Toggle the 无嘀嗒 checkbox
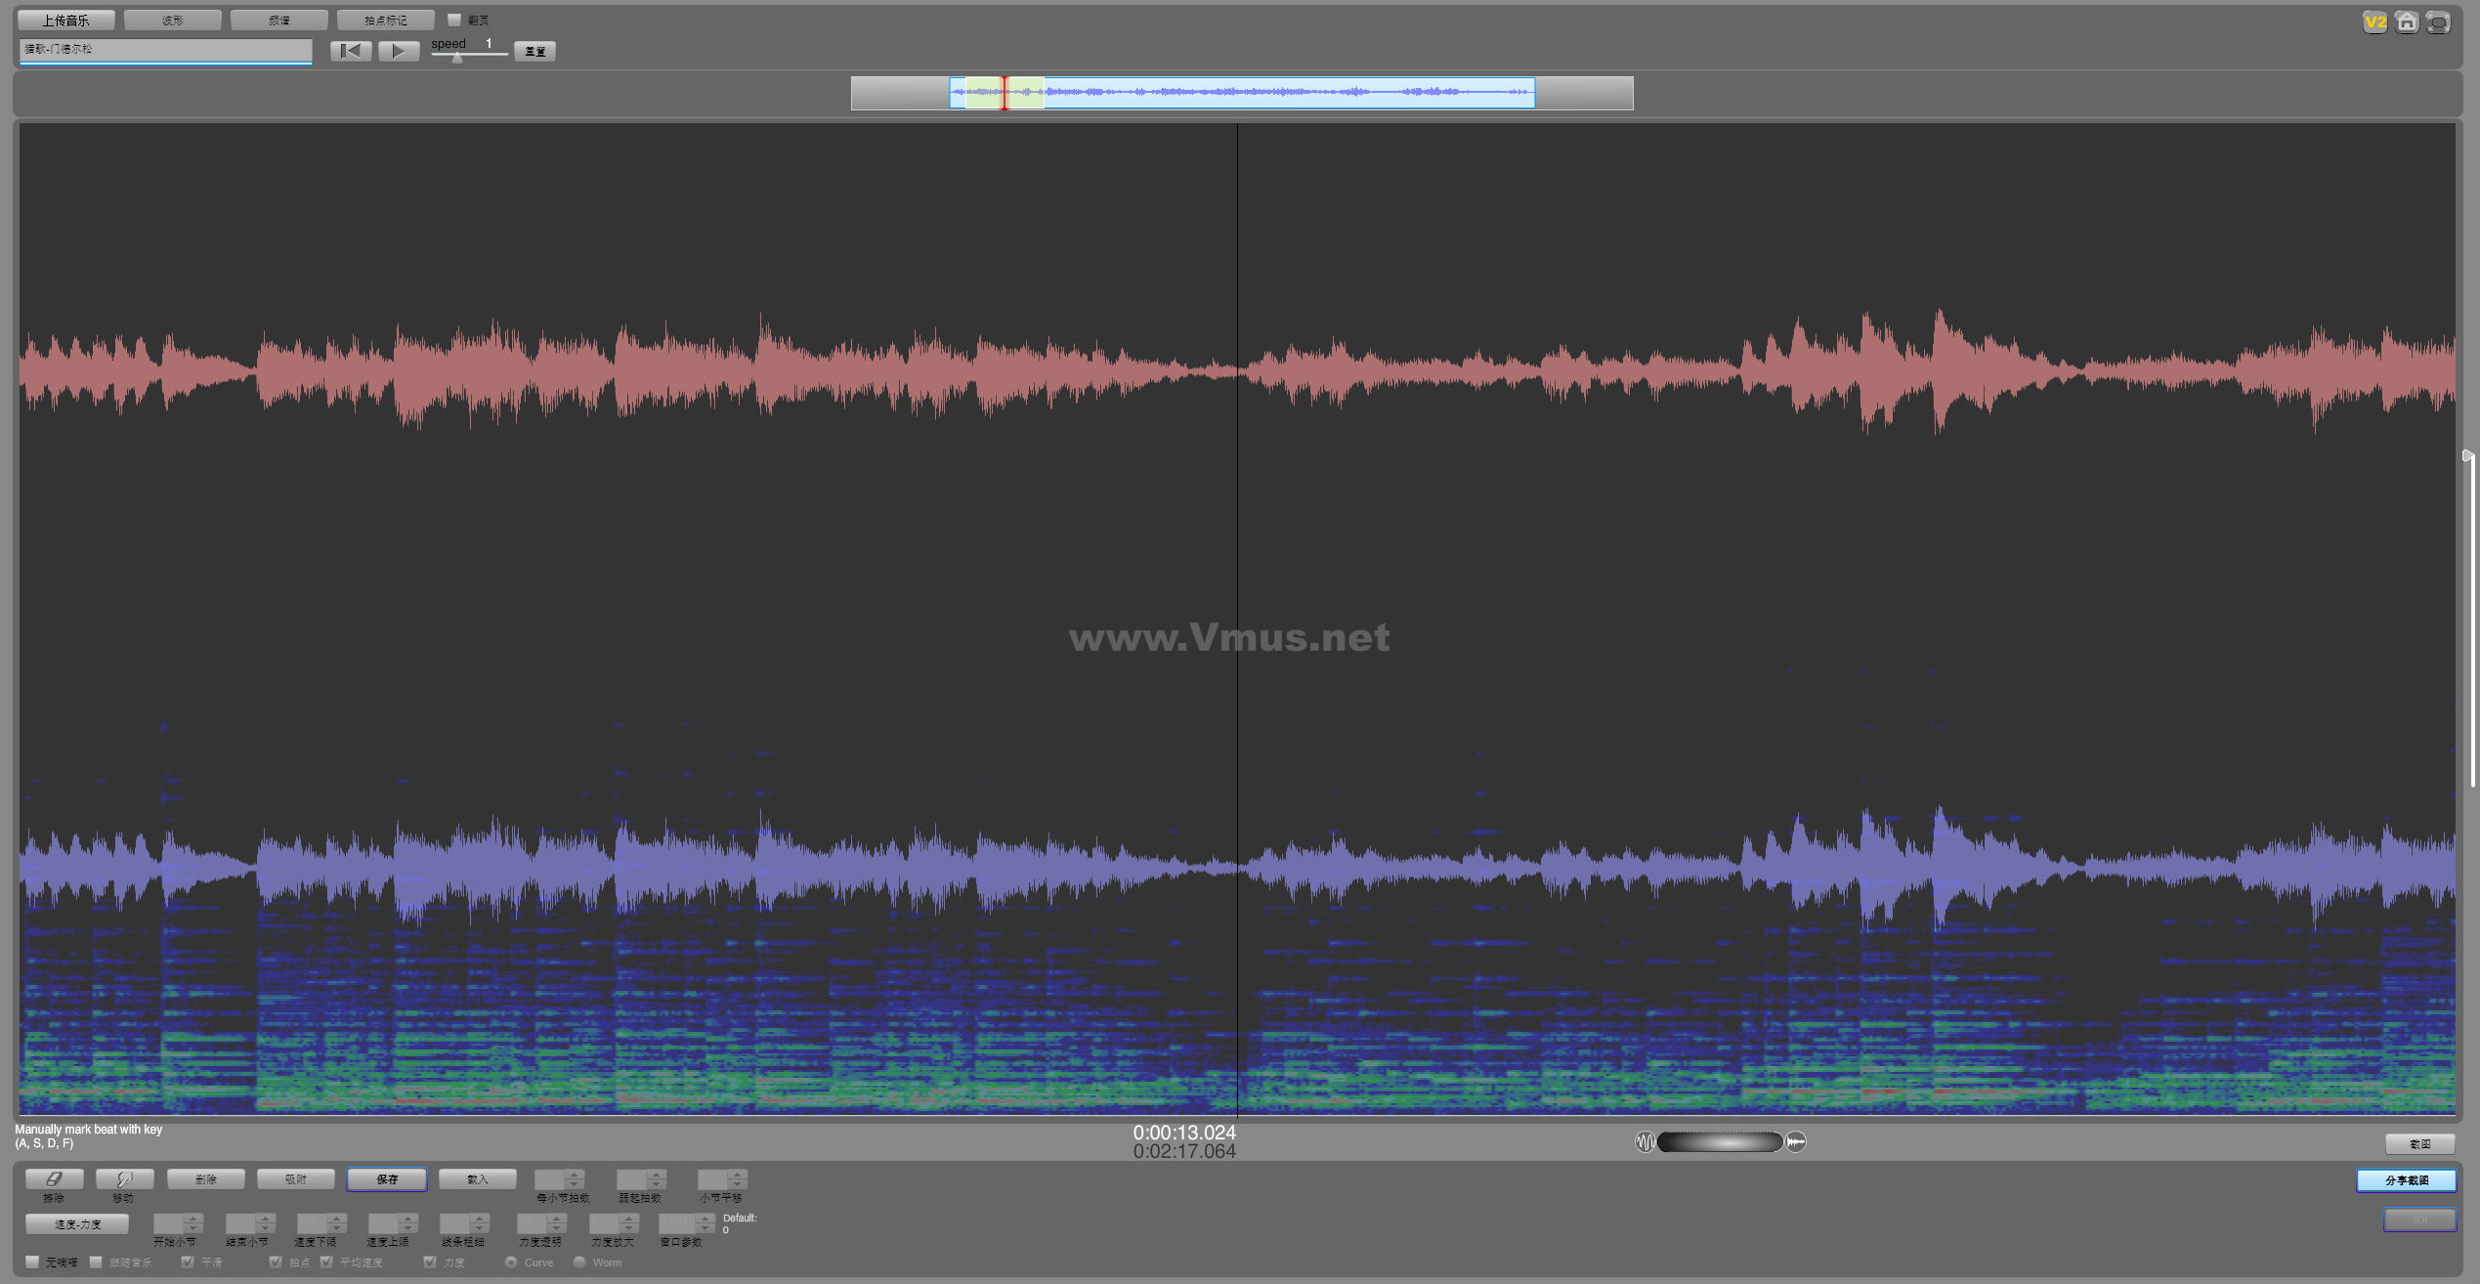 coord(32,1262)
